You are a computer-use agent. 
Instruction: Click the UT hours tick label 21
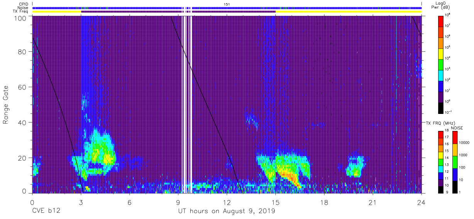coord(373,202)
